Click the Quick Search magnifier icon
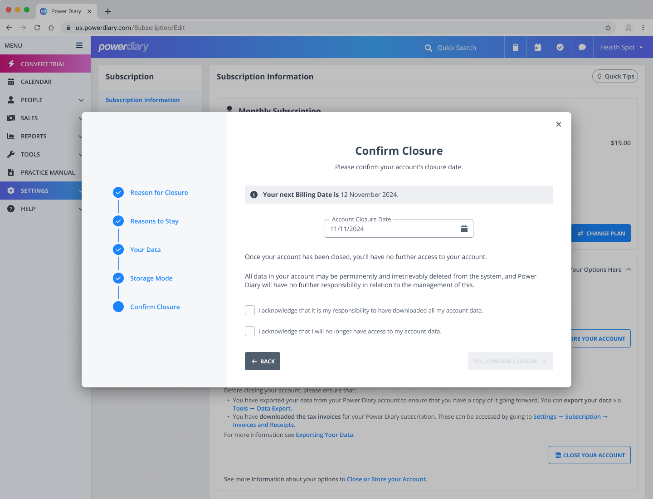 coord(428,48)
